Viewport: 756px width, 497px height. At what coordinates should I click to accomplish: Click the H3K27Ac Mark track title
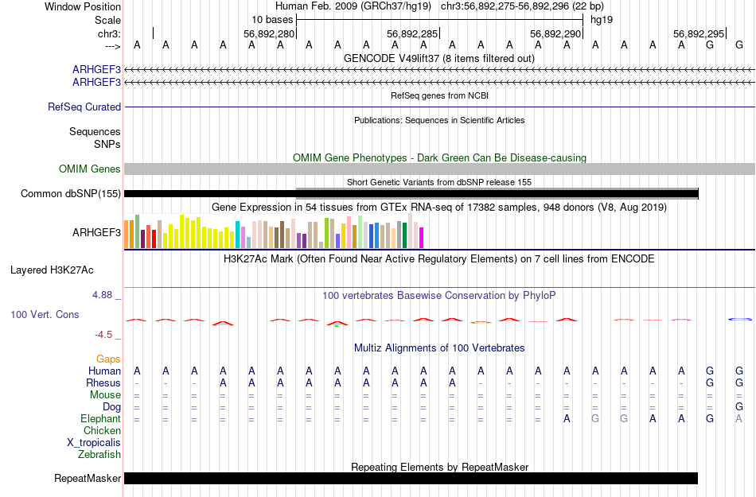click(438, 259)
